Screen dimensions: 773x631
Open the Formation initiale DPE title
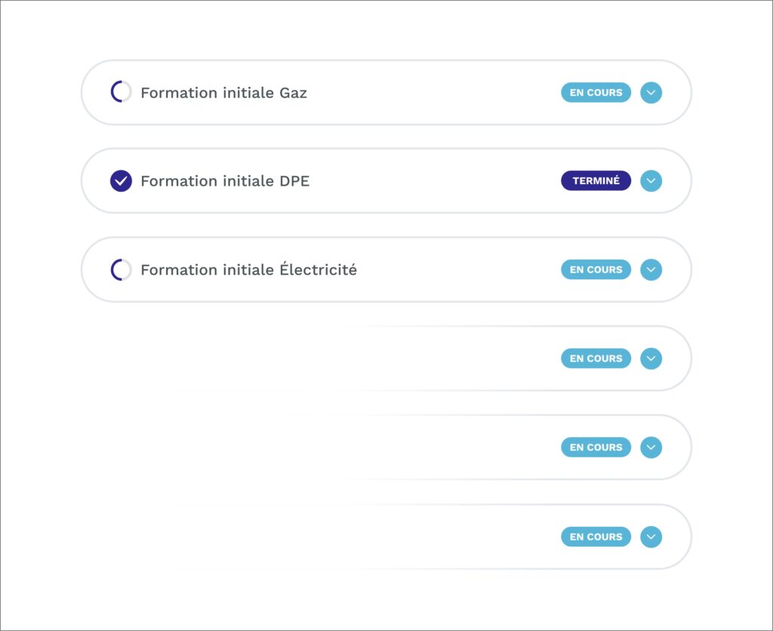pyautogui.click(x=225, y=181)
